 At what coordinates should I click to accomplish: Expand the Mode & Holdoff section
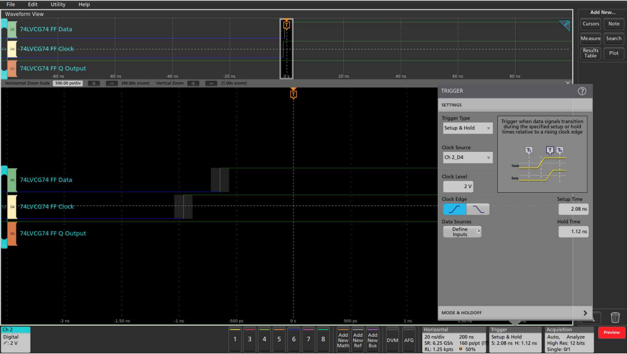pos(515,313)
